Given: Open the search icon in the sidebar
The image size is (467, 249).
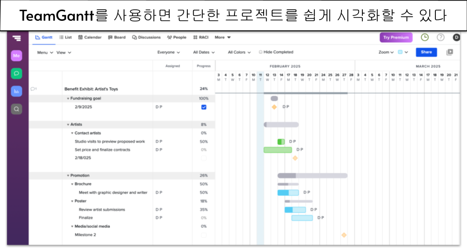Looking at the screenshot, I should click(17, 109).
